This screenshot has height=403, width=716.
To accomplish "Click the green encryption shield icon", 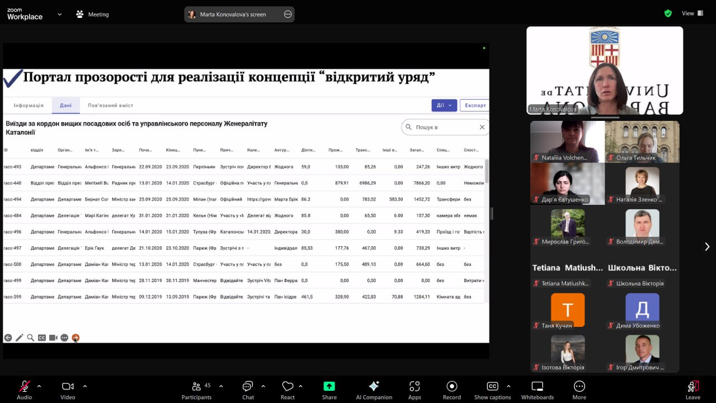I will coord(668,13).
